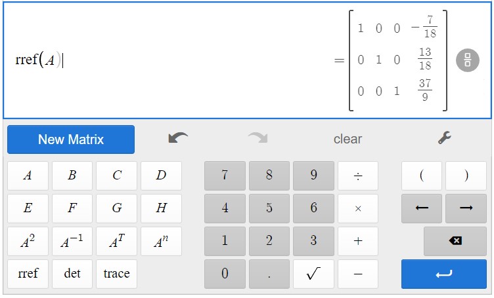The image size is (494, 298).
Task: Click in the rref(A) expression input field
Action: (x=164, y=60)
